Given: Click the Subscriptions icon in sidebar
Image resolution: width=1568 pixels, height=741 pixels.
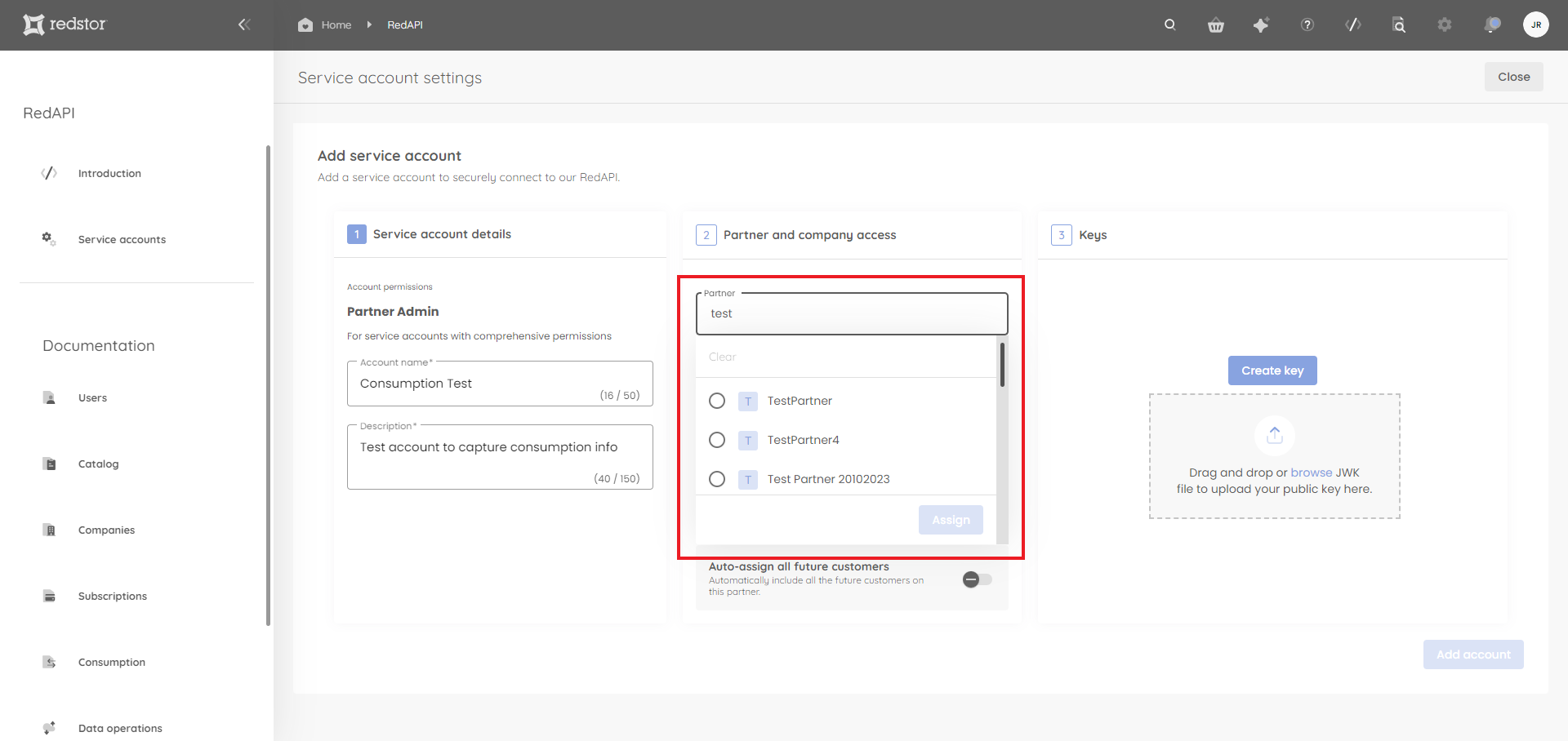Looking at the screenshot, I should (x=49, y=596).
